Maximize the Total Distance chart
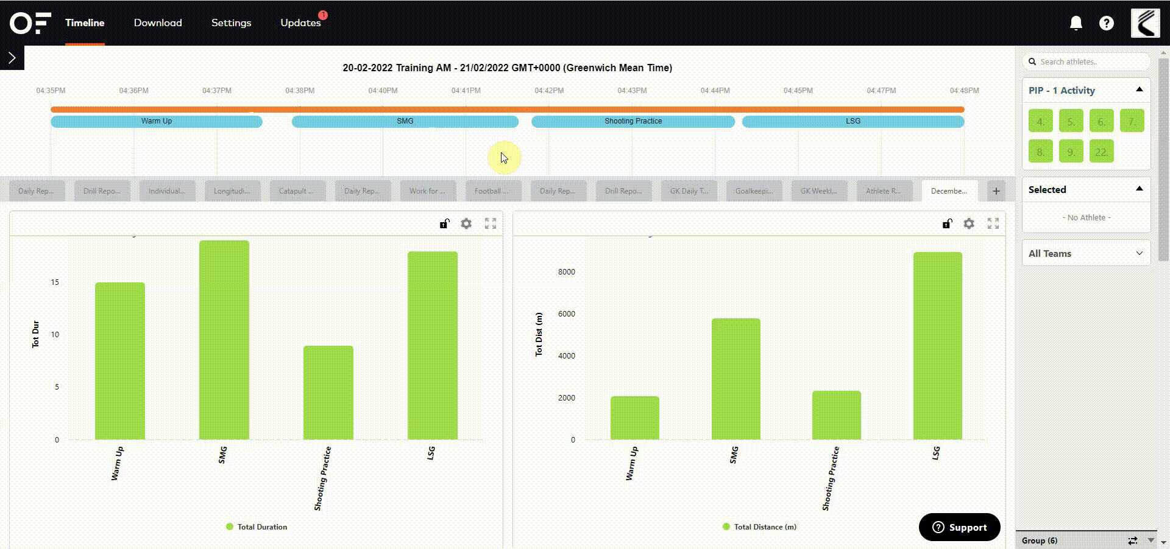This screenshot has height=549, width=1170. (x=993, y=223)
